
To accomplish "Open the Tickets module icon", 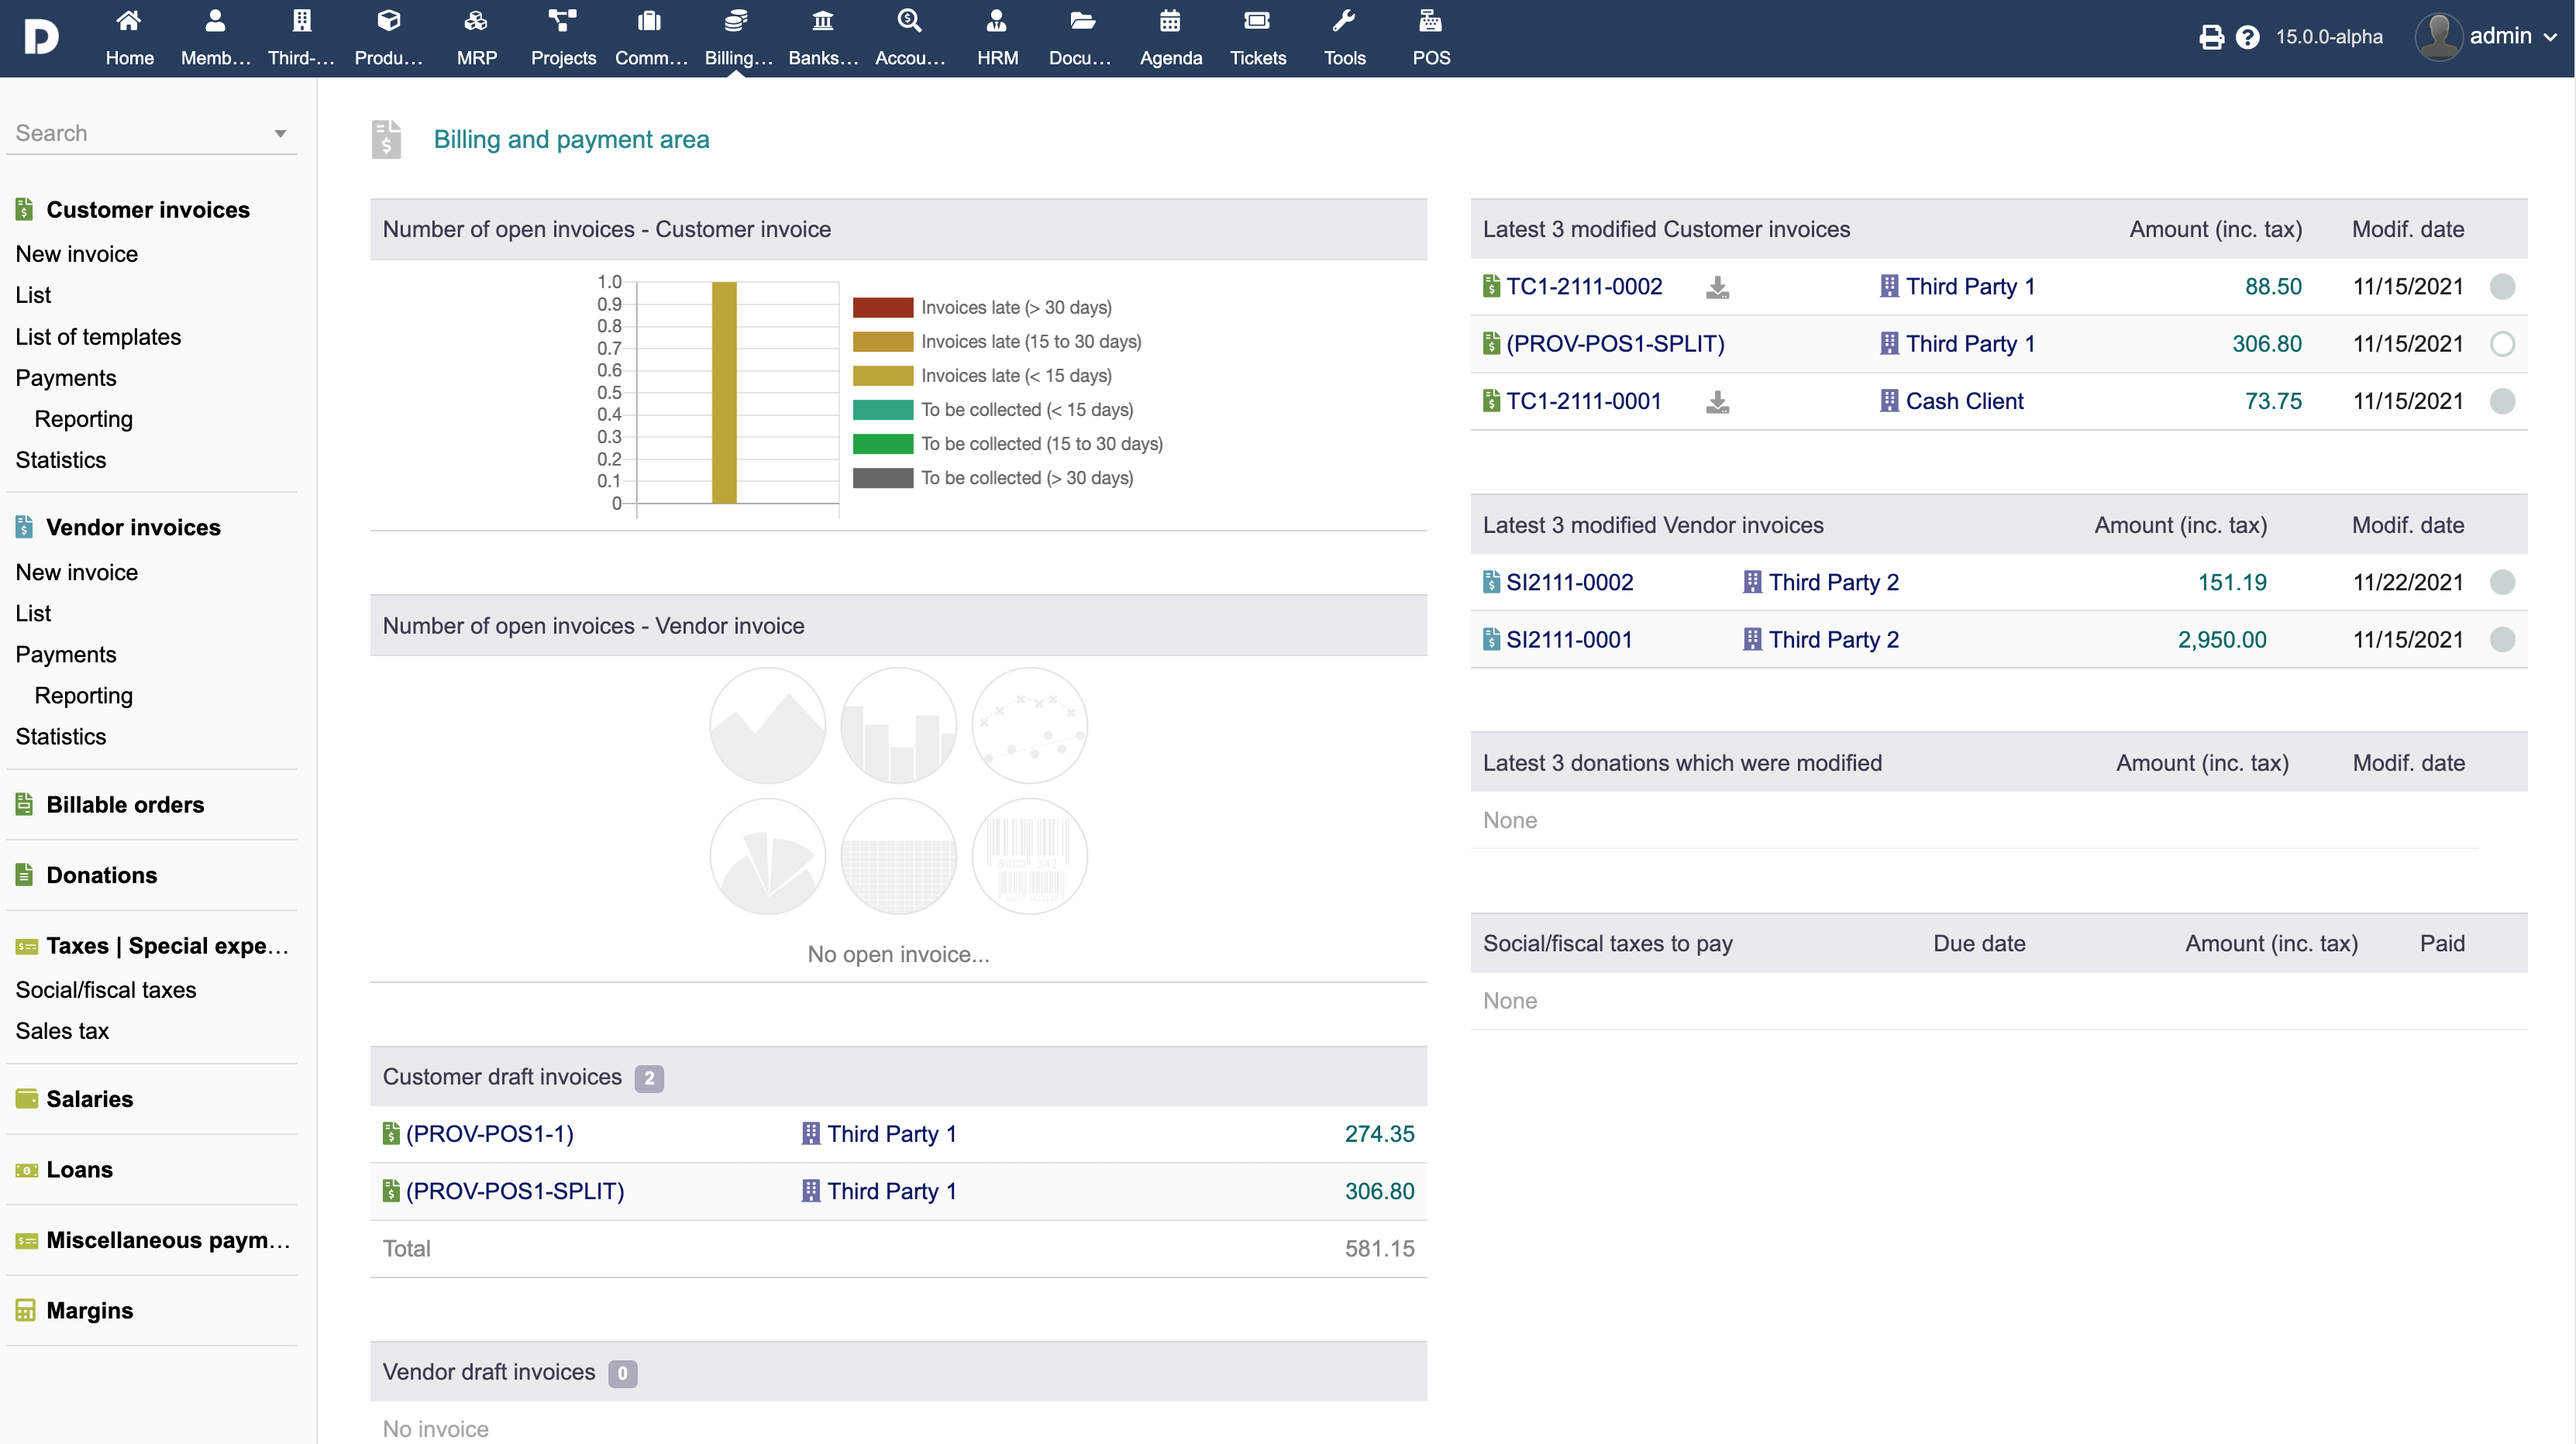I will click(1257, 37).
